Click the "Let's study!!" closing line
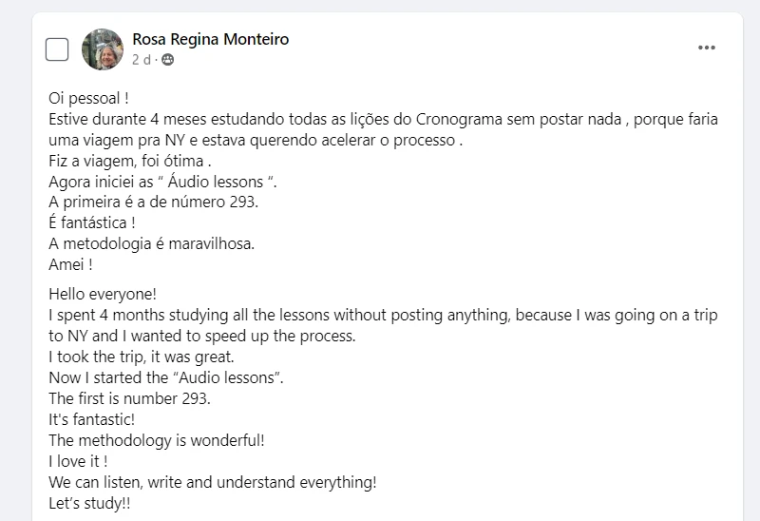 (89, 503)
